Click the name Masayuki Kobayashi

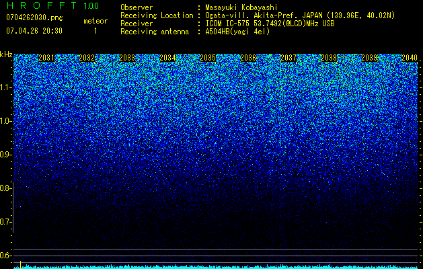tap(241, 7)
